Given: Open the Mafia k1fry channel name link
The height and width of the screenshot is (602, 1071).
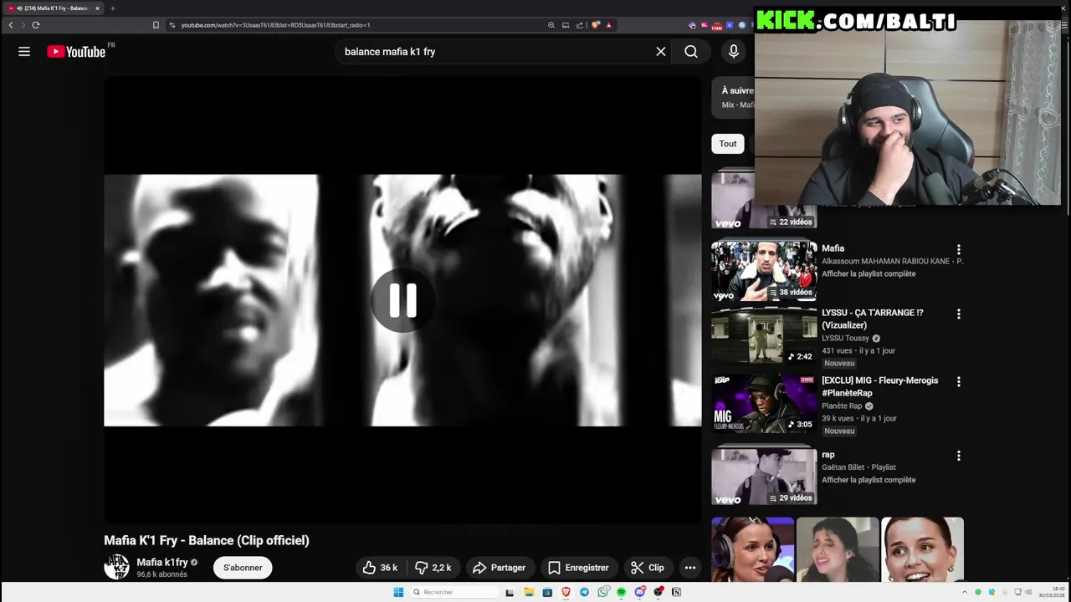Looking at the screenshot, I should pyautogui.click(x=162, y=562).
